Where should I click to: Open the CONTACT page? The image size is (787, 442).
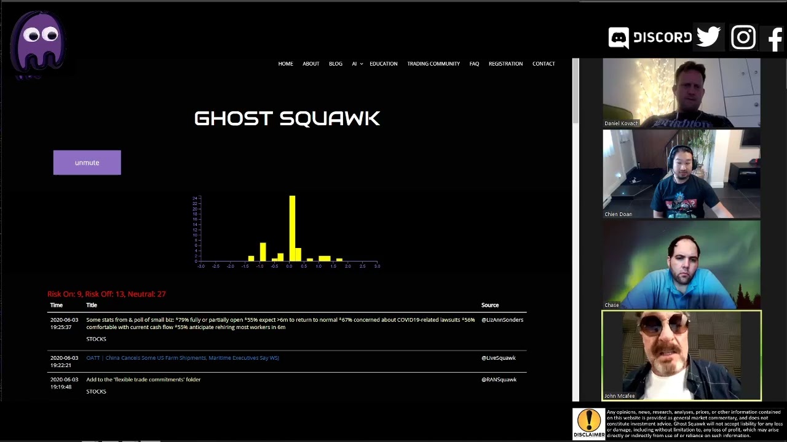tap(544, 64)
